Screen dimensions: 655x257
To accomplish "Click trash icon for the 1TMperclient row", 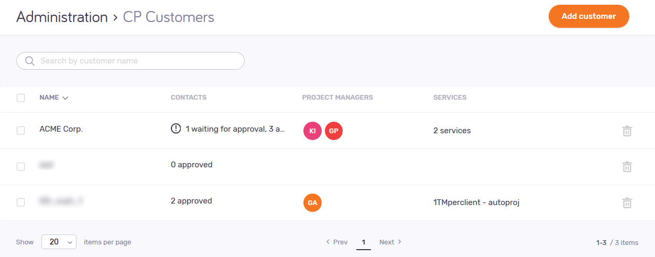I will (627, 202).
